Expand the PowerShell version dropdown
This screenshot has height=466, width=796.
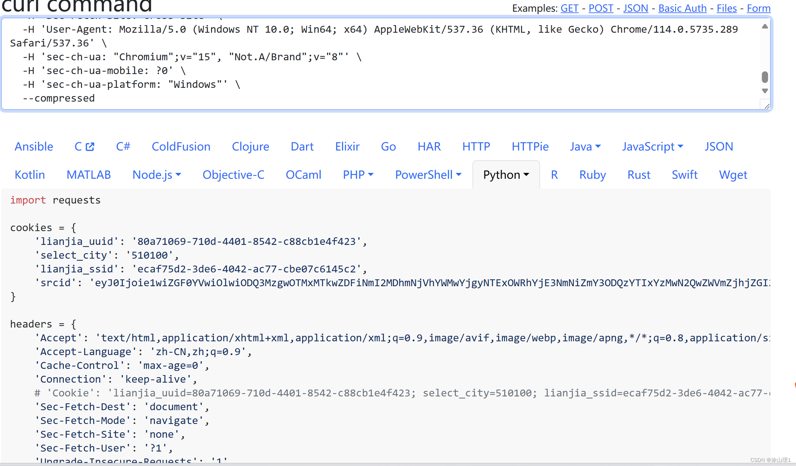click(428, 175)
